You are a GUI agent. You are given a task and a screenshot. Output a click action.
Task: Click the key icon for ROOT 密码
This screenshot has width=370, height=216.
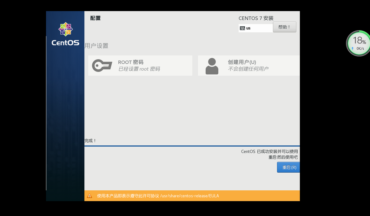point(102,66)
